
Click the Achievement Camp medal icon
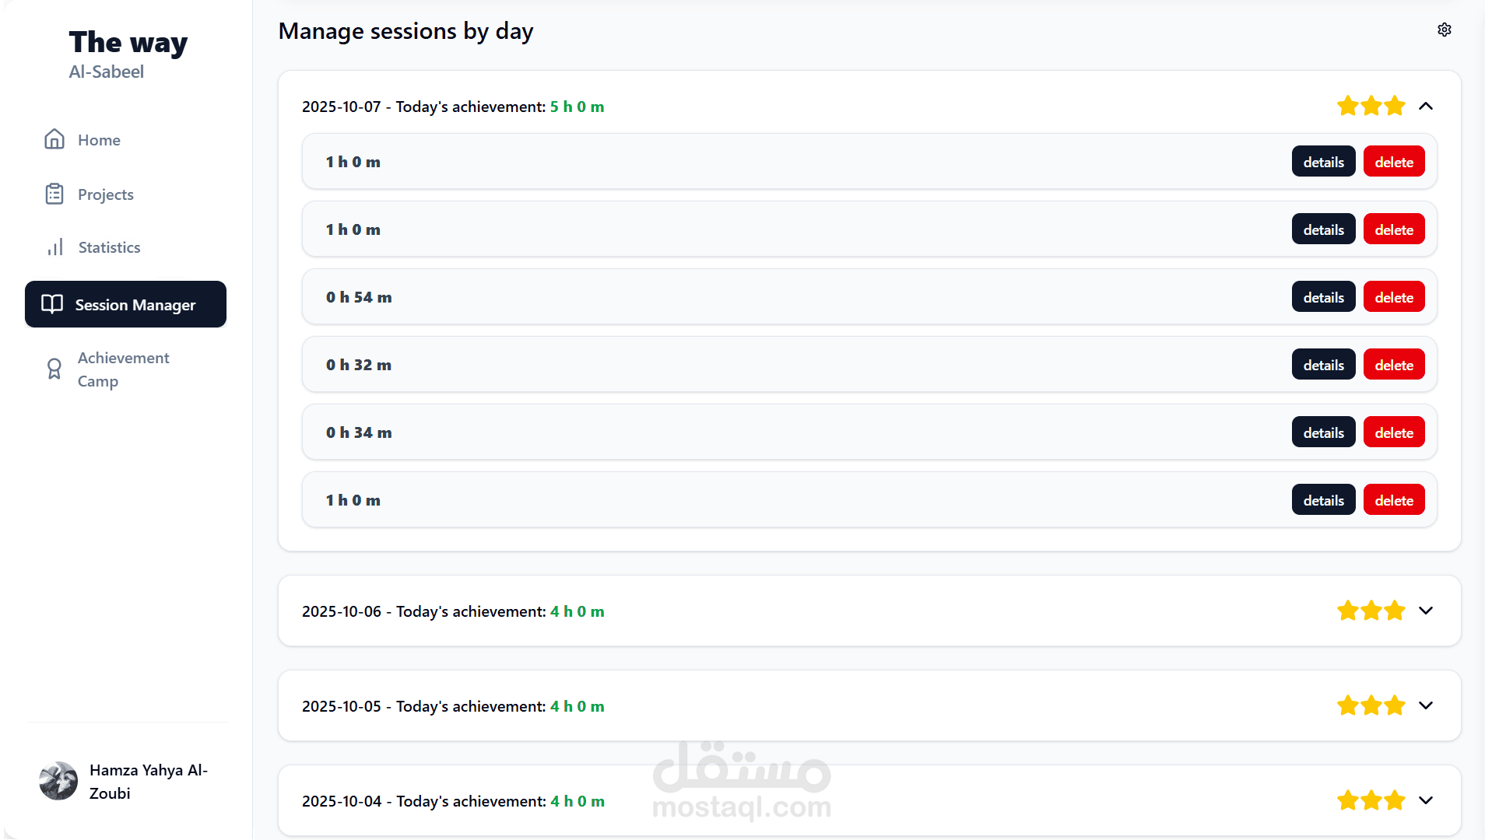54,369
